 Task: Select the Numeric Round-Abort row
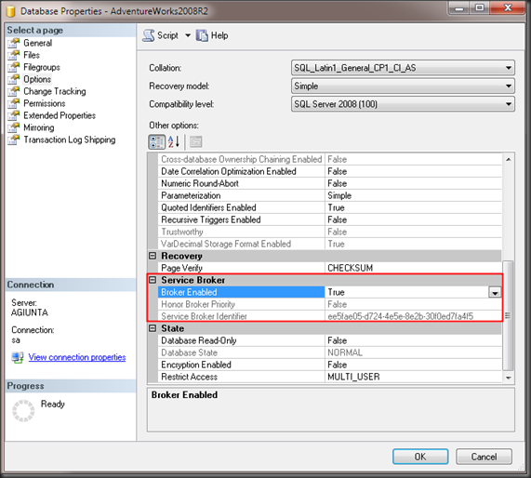tap(329, 183)
